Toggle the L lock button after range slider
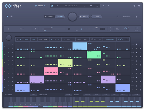The image size is (145, 110). (x=69, y=29)
